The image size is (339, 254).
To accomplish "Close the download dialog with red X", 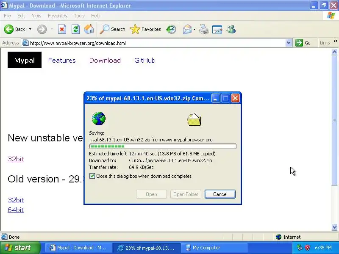I will click(x=235, y=98).
